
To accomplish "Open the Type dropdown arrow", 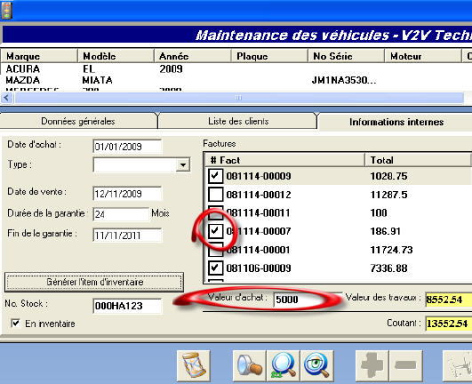I will tap(183, 165).
